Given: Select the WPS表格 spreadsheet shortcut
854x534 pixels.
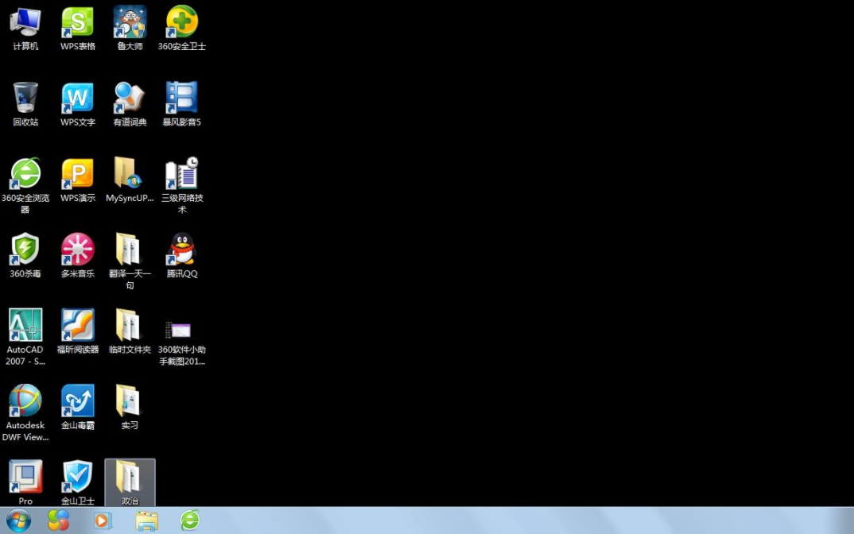Looking at the screenshot, I should pyautogui.click(x=78, y=22).
